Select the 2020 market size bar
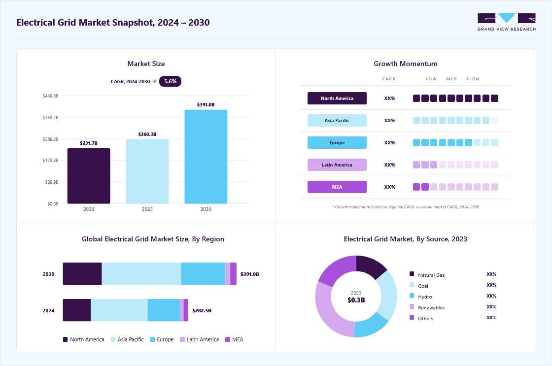Image resolution: width=552 pixels, height=366 pixels. coord(89,176)
